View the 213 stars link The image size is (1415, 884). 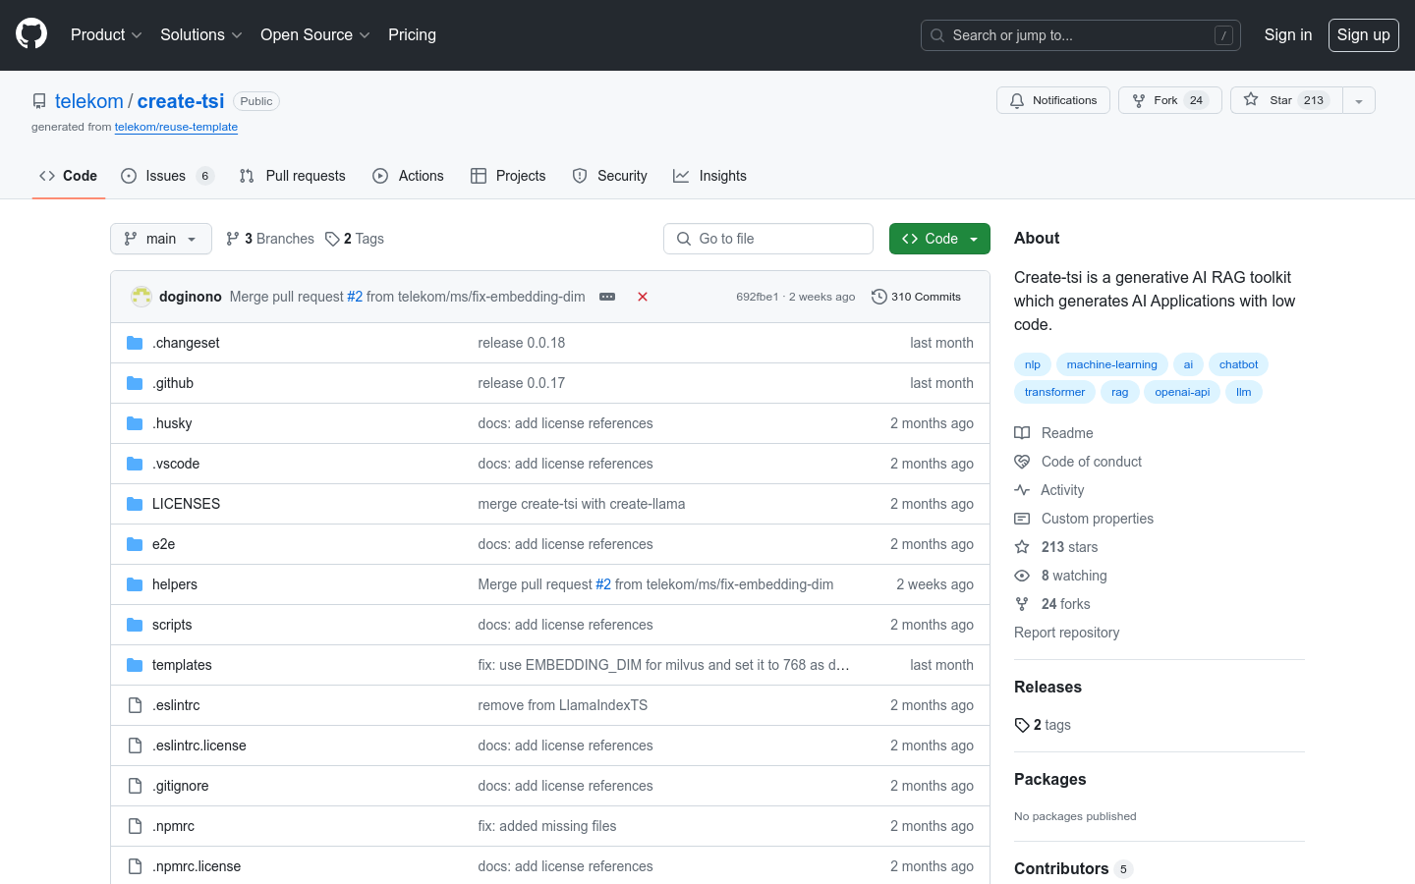(1057, 547)
